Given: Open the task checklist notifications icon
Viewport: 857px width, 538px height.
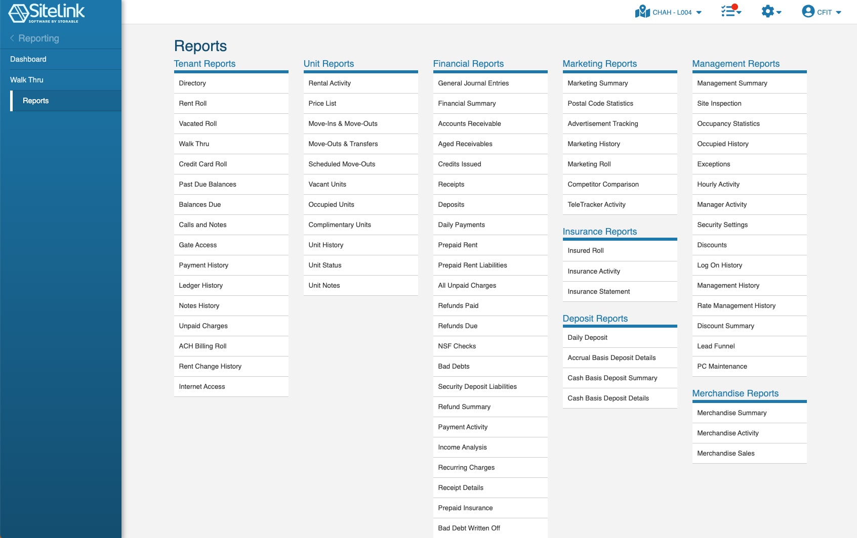Looking at the screenshot, I should [x=728, y=11].
